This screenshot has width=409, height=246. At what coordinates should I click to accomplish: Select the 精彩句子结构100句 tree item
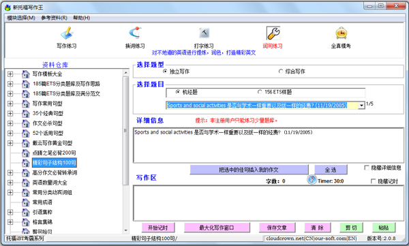click(55, 163)
